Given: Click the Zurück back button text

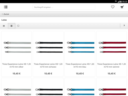Looking at the screenshot, I should coord(6,14).
